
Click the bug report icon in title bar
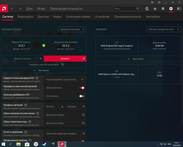(x=152, y=2)
